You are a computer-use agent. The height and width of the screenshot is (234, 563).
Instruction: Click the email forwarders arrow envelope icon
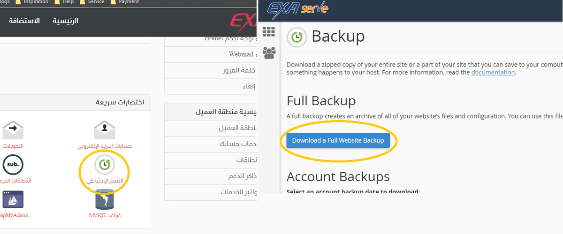click(13, 129)
